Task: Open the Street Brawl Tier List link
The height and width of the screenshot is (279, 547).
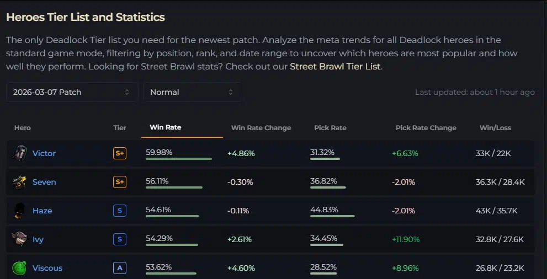Action: pyautogui.click(x=335, y=67)
